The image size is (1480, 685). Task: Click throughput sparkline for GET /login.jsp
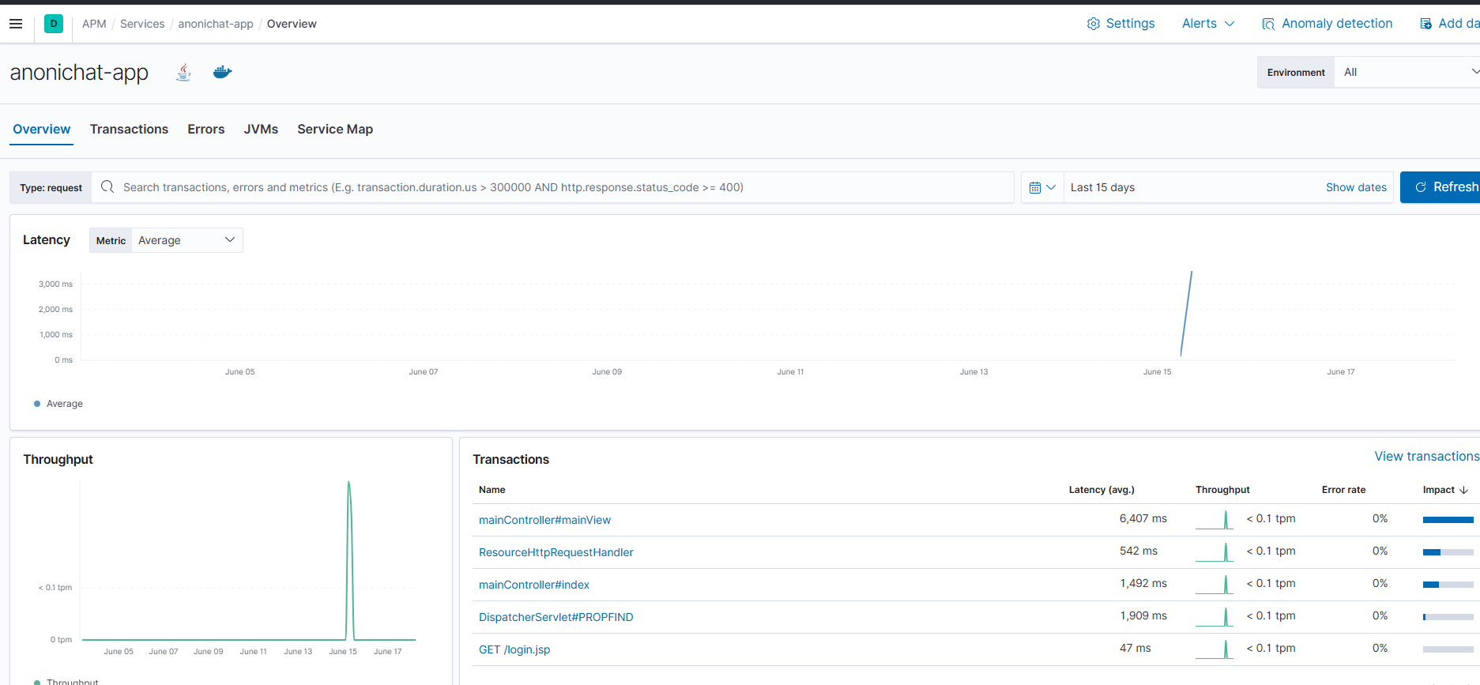1215,649
